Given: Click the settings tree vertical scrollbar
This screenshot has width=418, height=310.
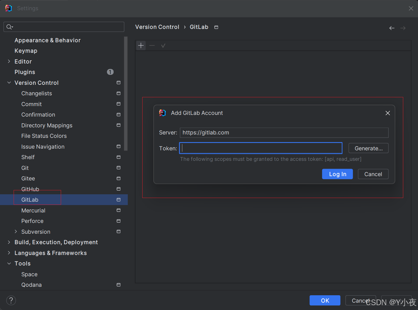Looking at the screenshot, I should [x=126, y=94].
